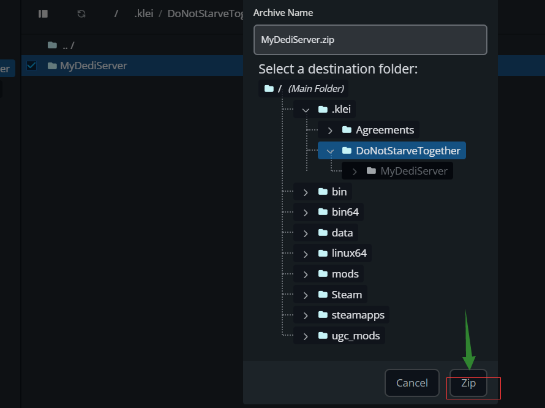The width and height of the screenshot is (545, 408).
Task: Collapse the .klei folder chevron
Action: (x=306, y=110)
